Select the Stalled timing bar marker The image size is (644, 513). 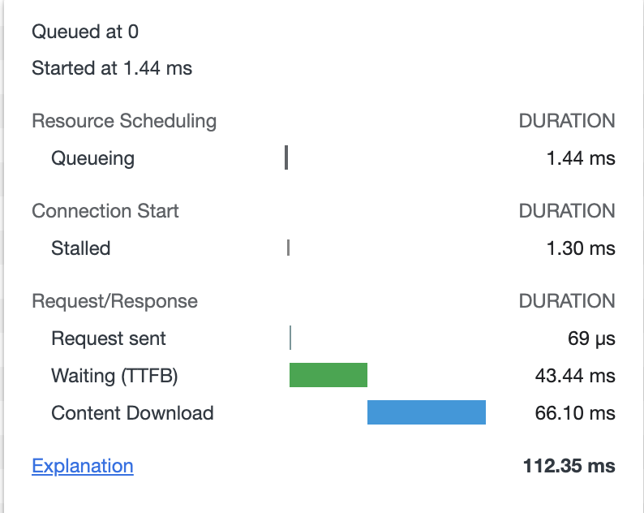click(x=288, y=248)
